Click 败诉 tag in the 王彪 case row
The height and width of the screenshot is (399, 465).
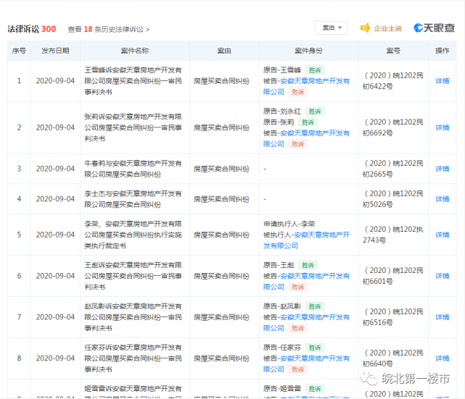(x=297, y=287)
